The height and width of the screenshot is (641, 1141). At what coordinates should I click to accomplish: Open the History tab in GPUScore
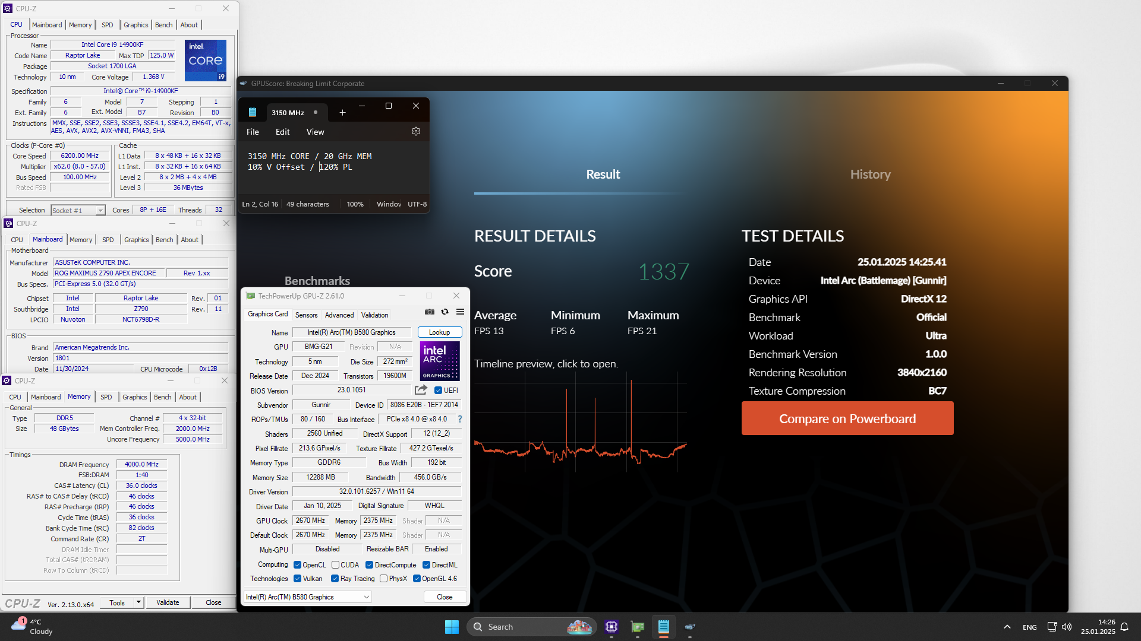coord(870,174)
